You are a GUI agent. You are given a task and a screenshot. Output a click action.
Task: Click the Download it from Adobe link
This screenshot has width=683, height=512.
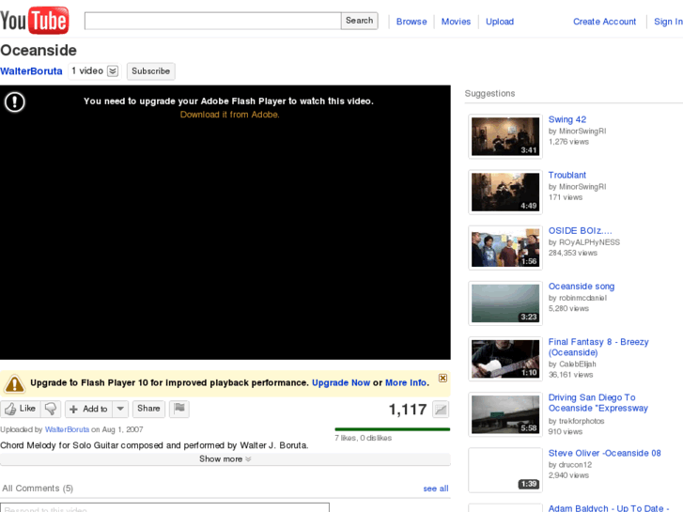(229, 115)
